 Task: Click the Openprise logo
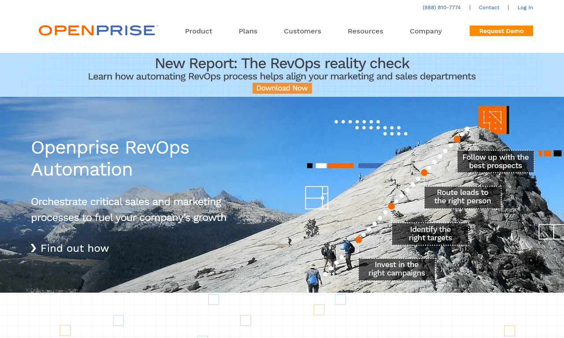(x=98, y=30)
